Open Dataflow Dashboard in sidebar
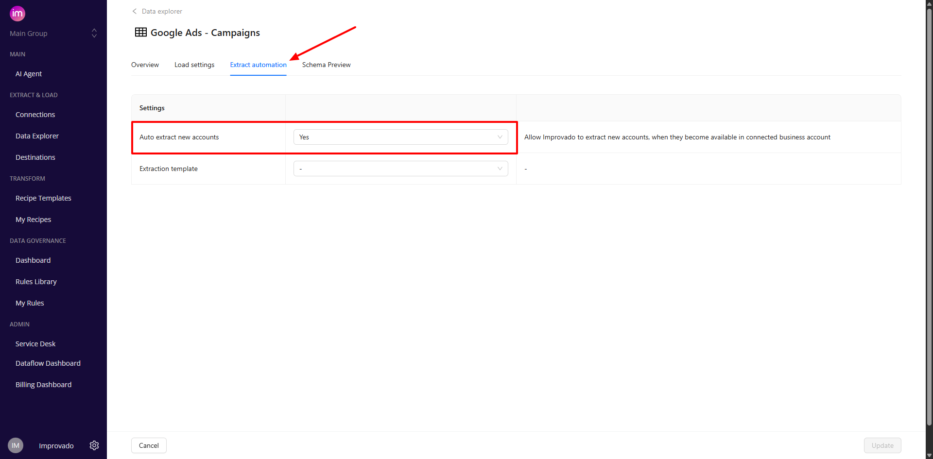This screenshot has height=459, width=933. [48, 363]
